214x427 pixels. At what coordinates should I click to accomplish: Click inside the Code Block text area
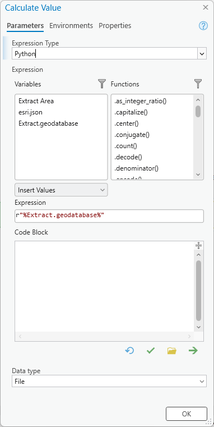(105, 286)
